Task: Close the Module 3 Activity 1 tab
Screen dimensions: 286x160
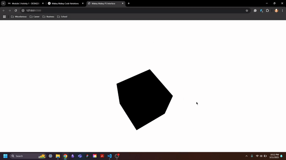Action: click(x=43, y=4)
